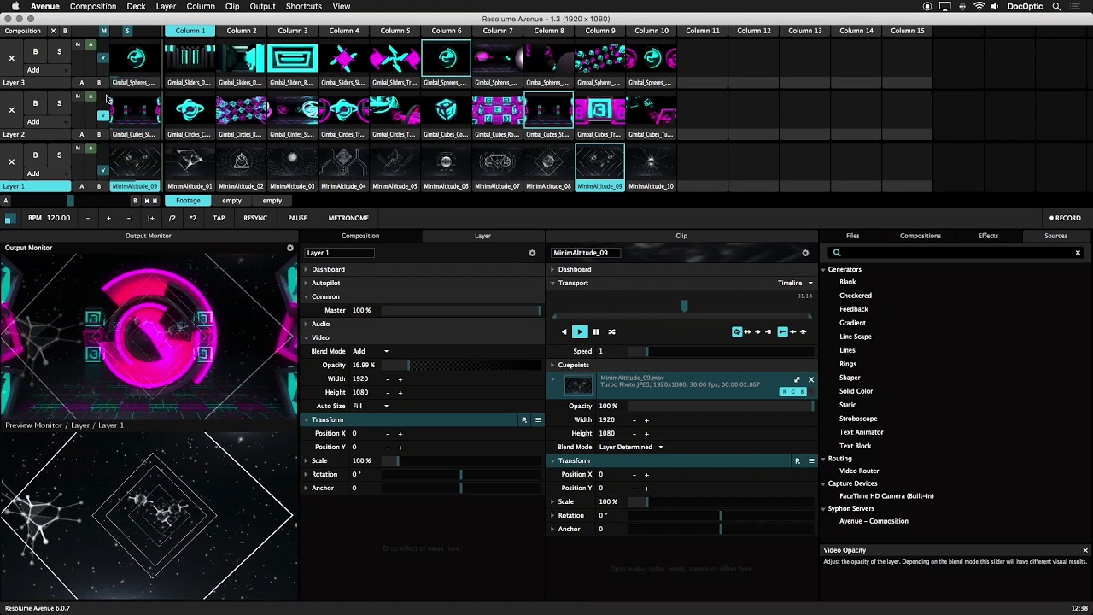Image resolution: width=1093 pixels, height=615 pixels.
Task: Click the RESYNC button
Action: pyautogui.click(x=255, y=218)
